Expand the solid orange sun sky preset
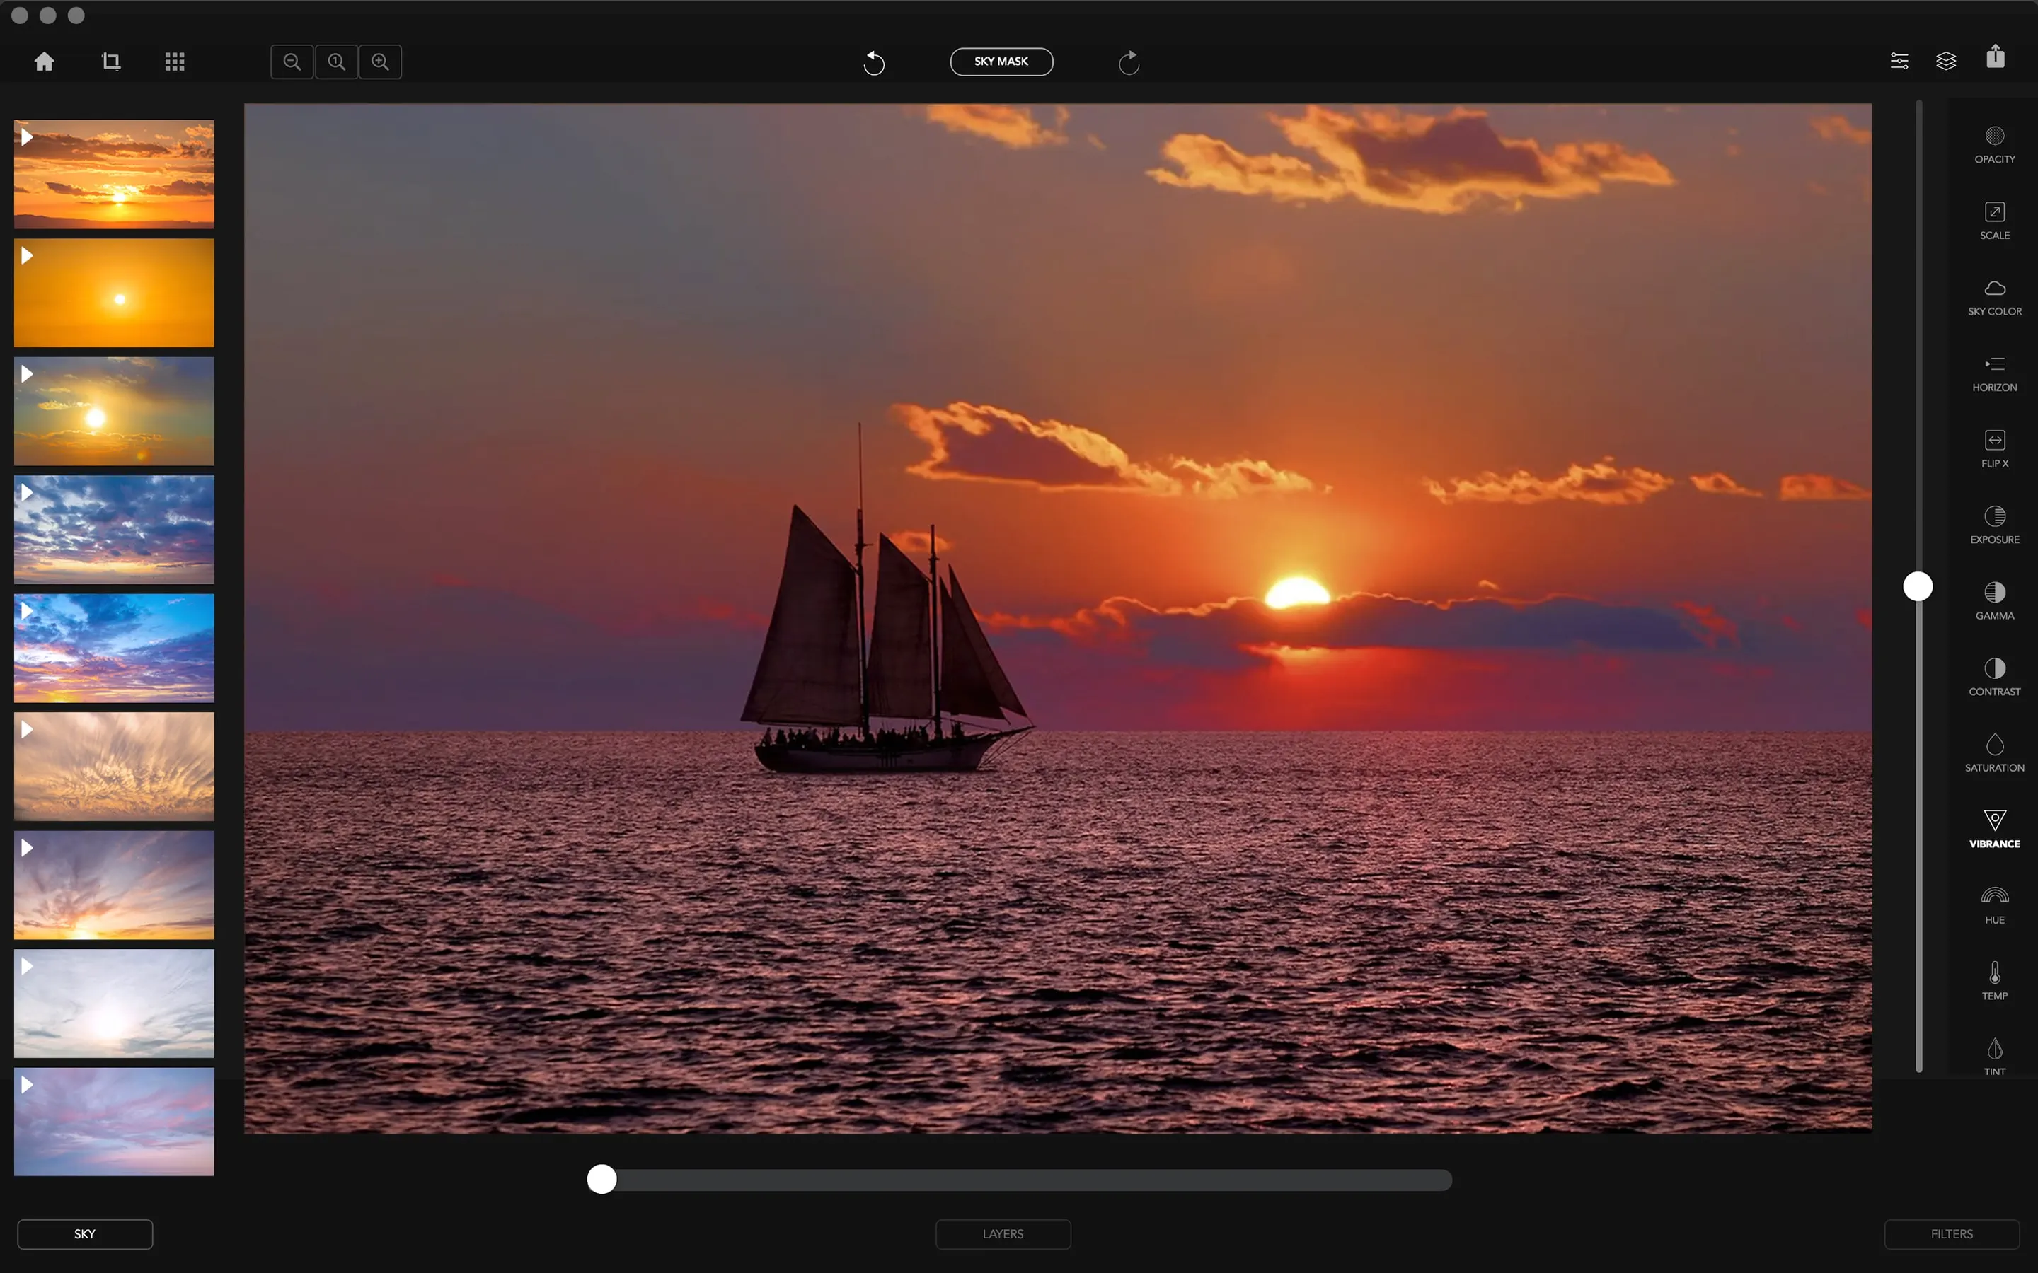 (x=27, y=255)
